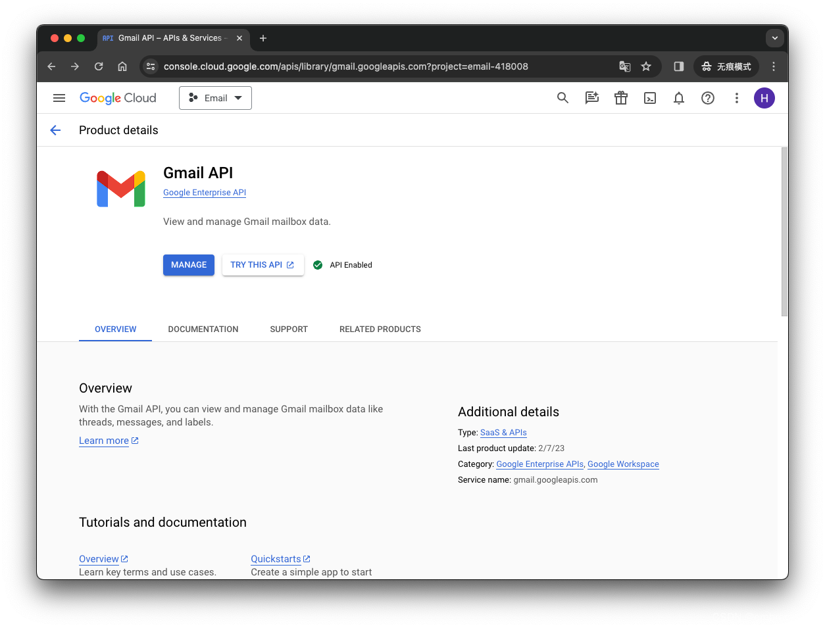The height and width of the screenshot is (628, 825).
Task: Click the page vertical scrollbar
Action: point(784,231)
